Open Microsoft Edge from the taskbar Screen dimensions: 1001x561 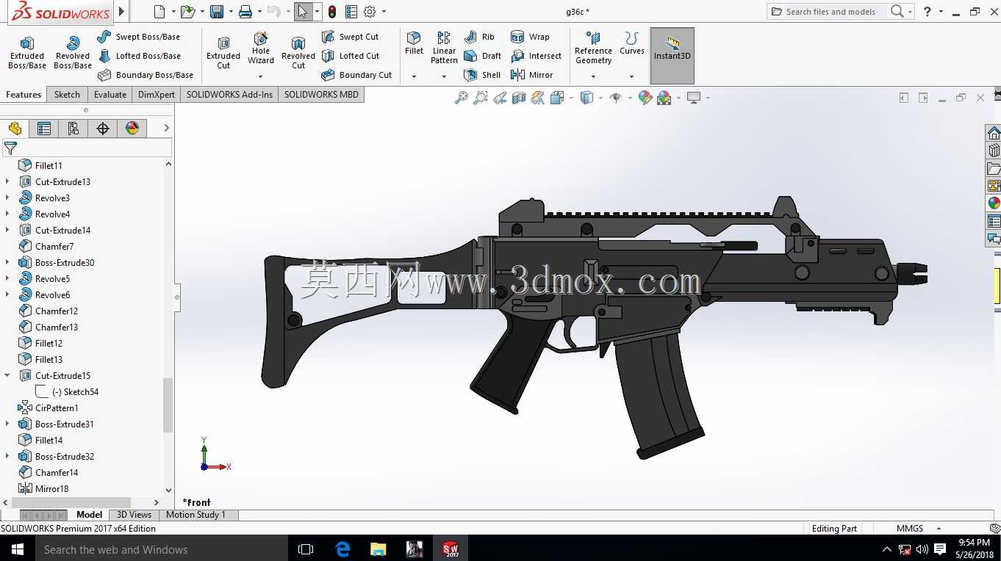pyautogui.click(x=342, y=549)
